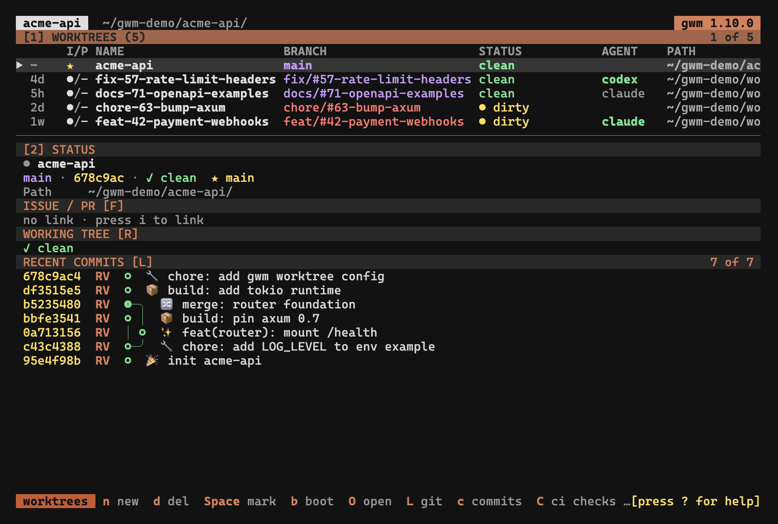
Task: Click the gwm 1.10.0 version badge
Action: click(717, 23)
